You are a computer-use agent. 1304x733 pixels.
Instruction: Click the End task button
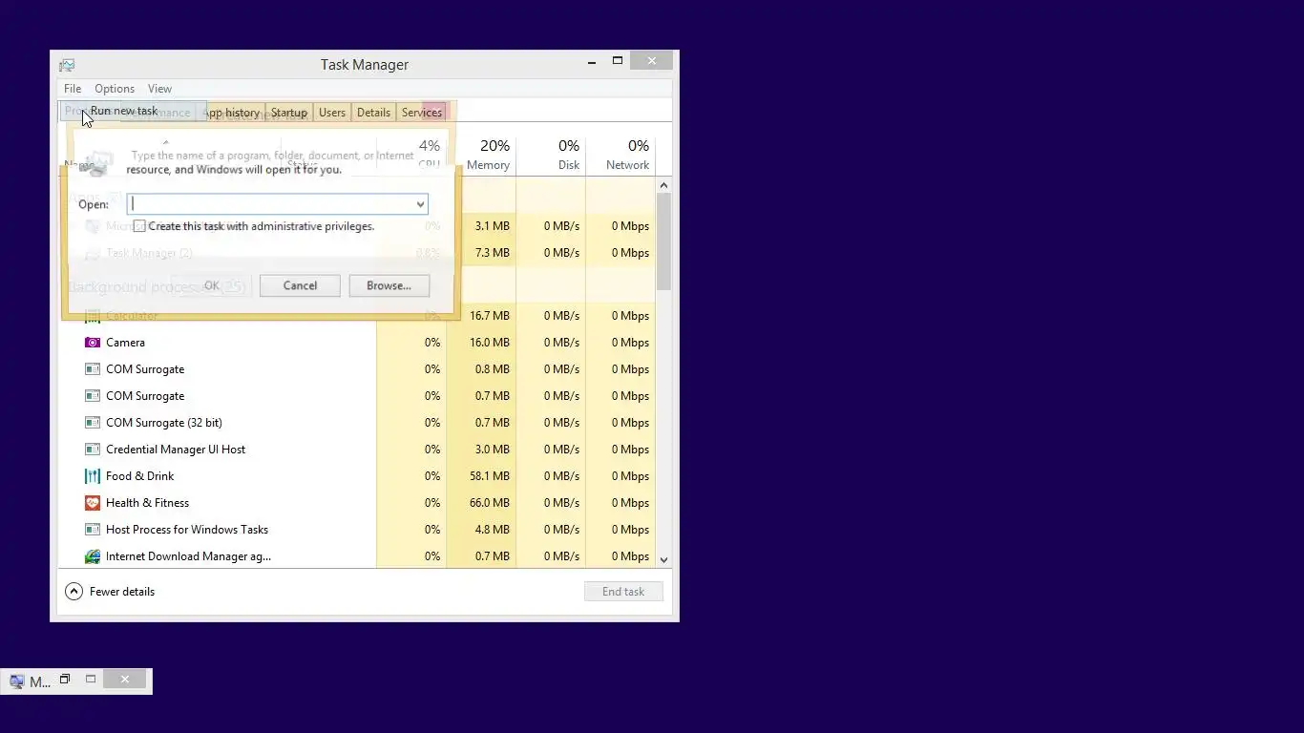[x=623, y=592]
